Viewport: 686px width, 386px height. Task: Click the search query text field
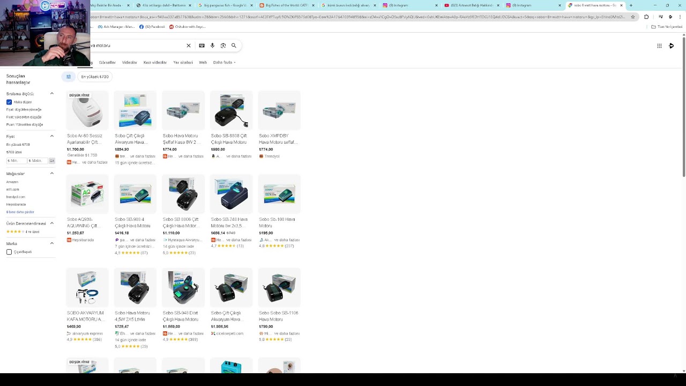137,46
